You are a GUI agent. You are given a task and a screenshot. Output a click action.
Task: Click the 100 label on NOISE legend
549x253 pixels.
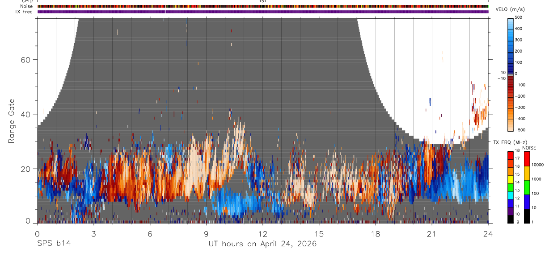pyautogui.click(x=535, y=193)
